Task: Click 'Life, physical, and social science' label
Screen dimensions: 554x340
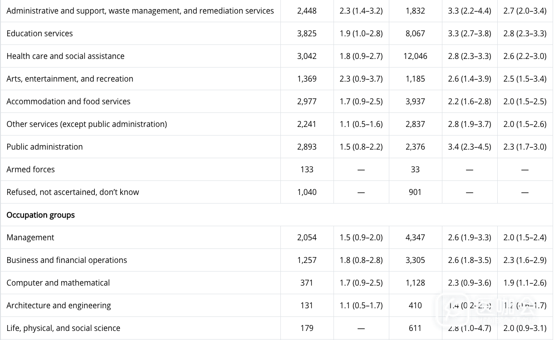Action: coord(64,328)
